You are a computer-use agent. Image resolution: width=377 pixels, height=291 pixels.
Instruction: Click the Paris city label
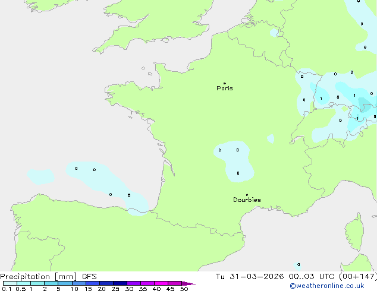pos(225,88)
